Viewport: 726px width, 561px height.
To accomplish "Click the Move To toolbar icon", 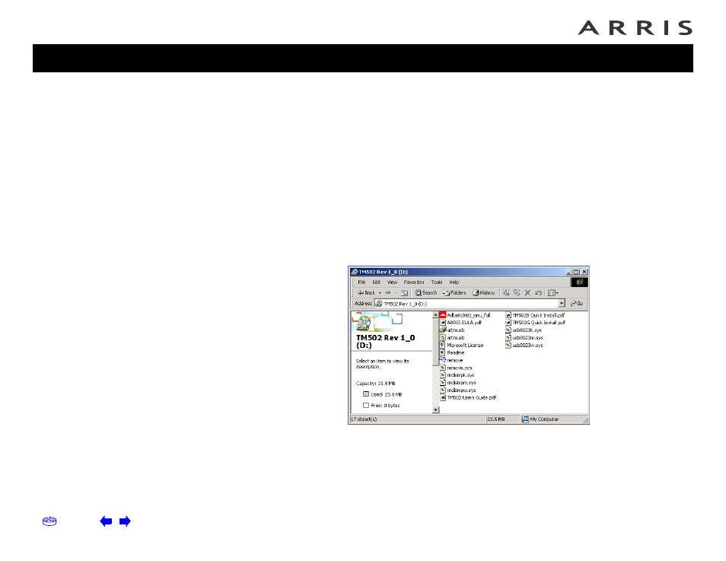I will pyautogui.click(x=507, y=293).
